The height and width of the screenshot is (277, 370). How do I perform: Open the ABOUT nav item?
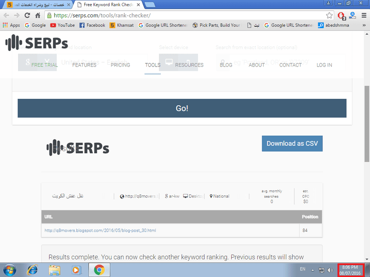click(x=257, y=65)
